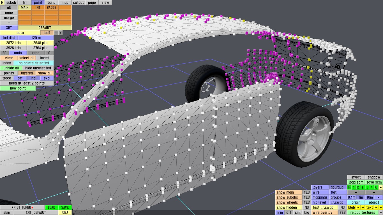This screenshot has height=215, width=383.
Task: Click the OBJ export button
Action: [x=65, y=212]
